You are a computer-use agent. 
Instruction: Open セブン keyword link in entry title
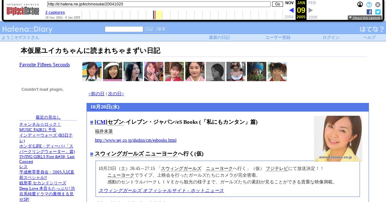tap(115, 122)
